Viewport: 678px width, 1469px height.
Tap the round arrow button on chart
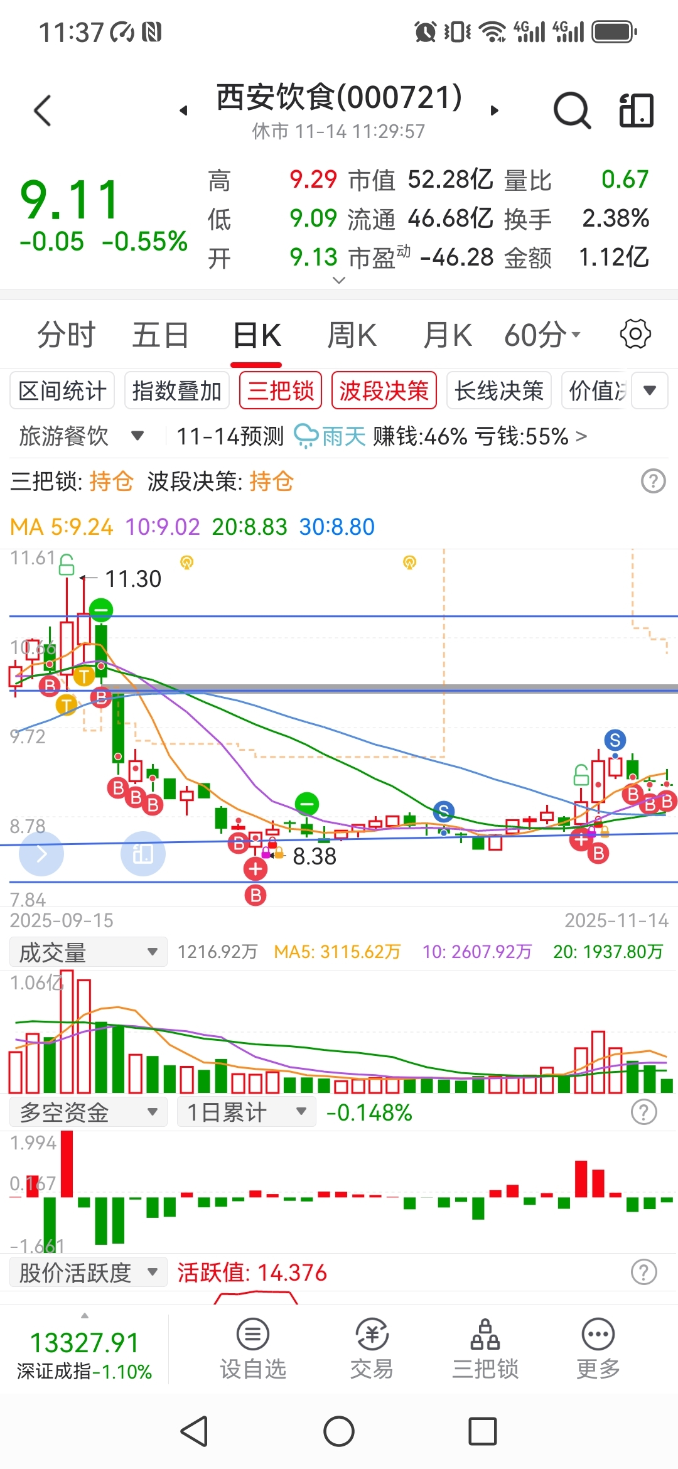(x=41, y=854)
